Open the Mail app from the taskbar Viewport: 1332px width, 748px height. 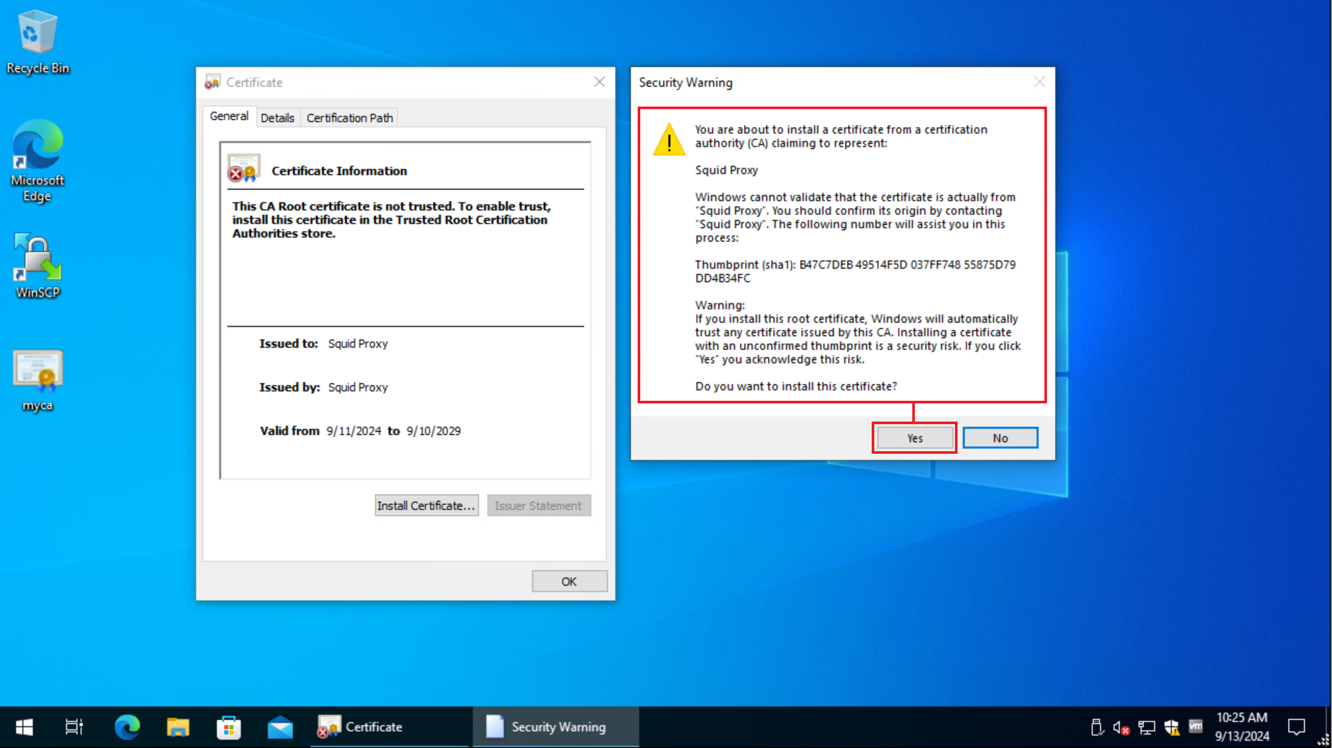click(x=280, y=727)
